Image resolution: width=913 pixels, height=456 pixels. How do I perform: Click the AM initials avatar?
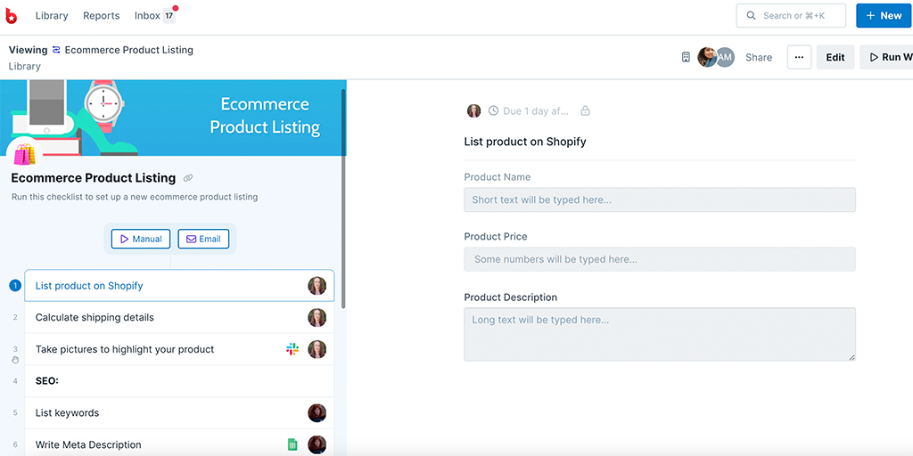coord(726,57)
